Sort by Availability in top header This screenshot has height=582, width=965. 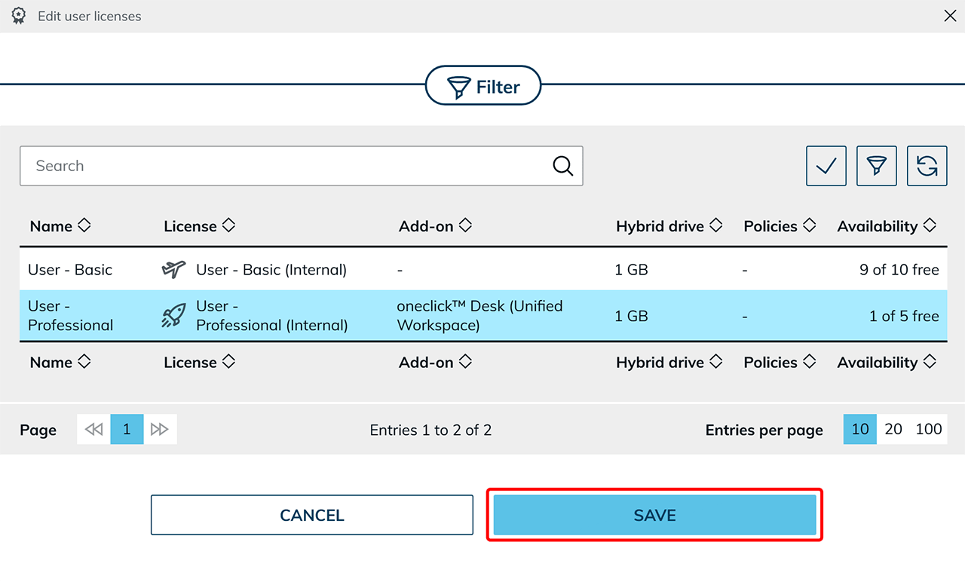(886, 226)
